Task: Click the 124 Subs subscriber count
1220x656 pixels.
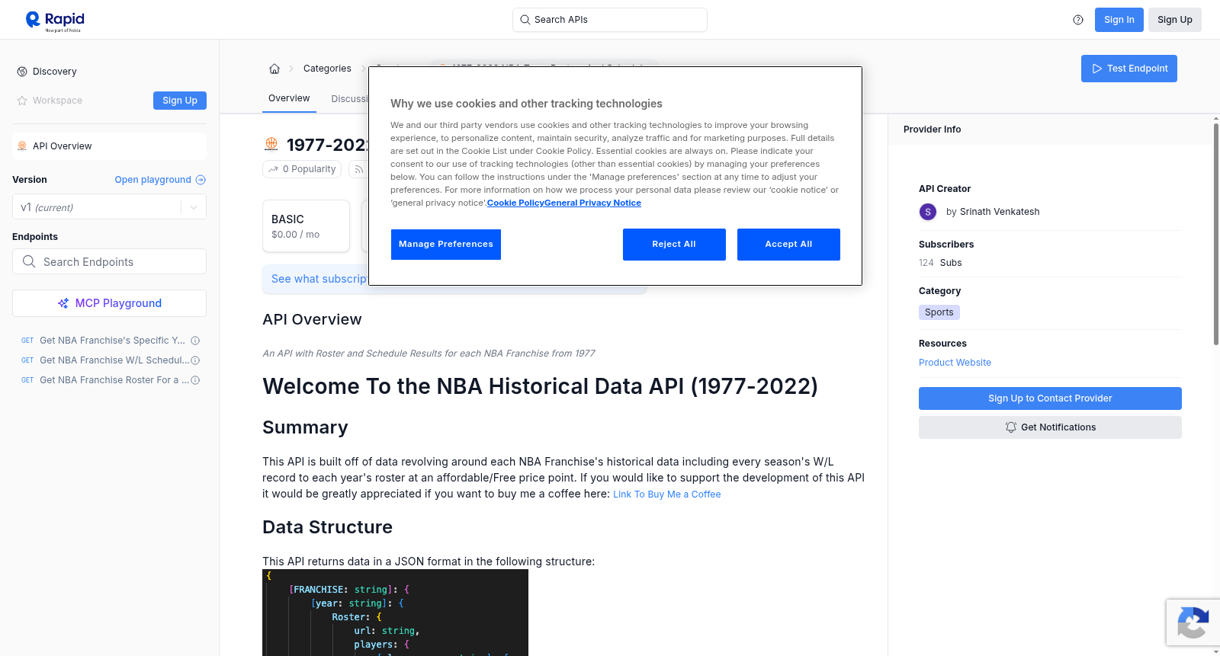Action: (940, 263)
